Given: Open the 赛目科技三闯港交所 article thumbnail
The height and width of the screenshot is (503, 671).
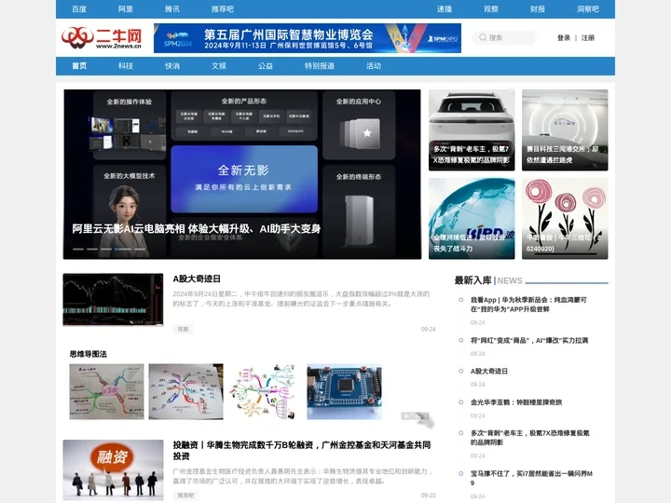Looking at the screenshot, I should point(565,130).
